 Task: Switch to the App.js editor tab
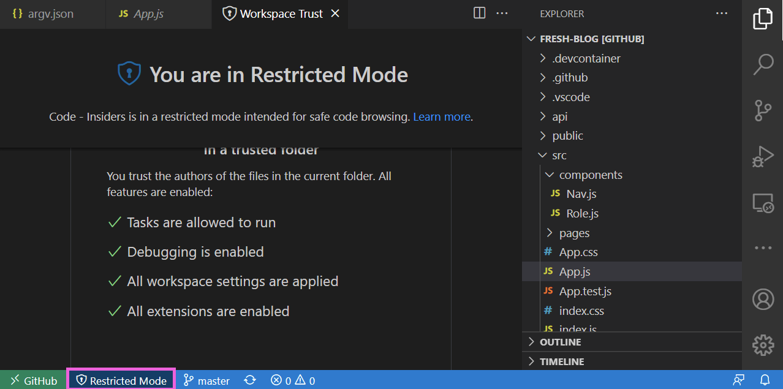(159, 13)
